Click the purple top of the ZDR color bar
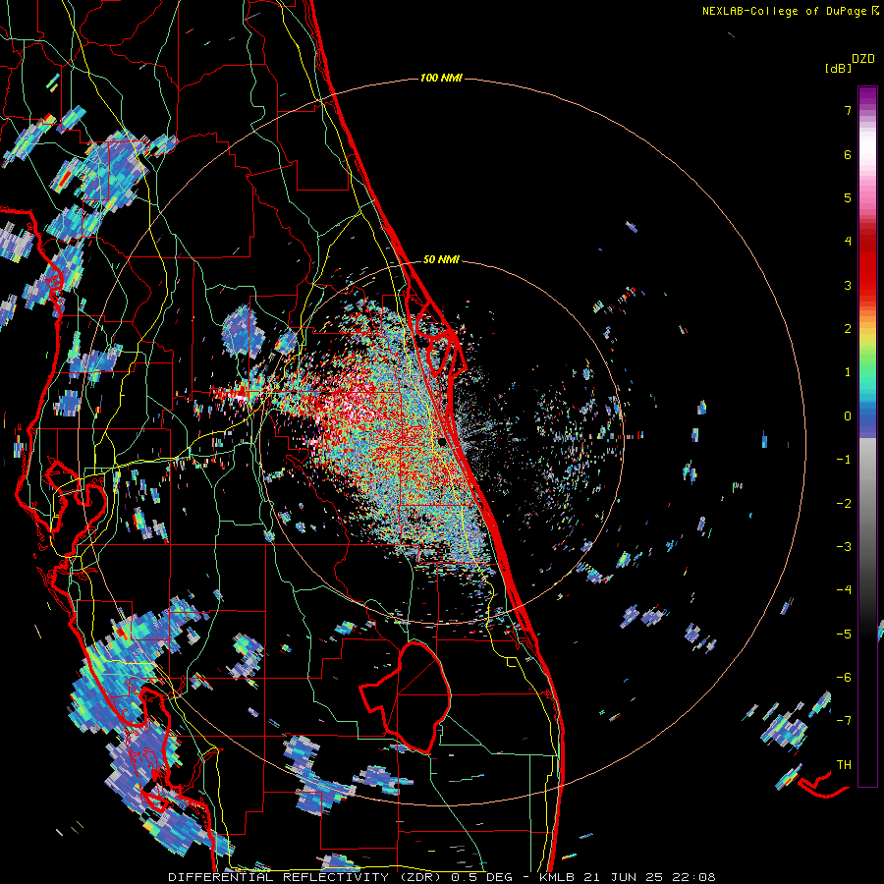The width and height of the screenshot is (884, 884). click(867, 96)
